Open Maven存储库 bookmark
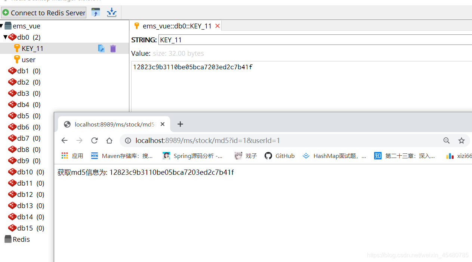 [x=122, y=156]
